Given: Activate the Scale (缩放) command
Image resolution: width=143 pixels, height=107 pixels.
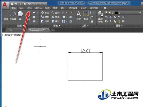Looking at the screenshot, I should [x=55, y=21].
